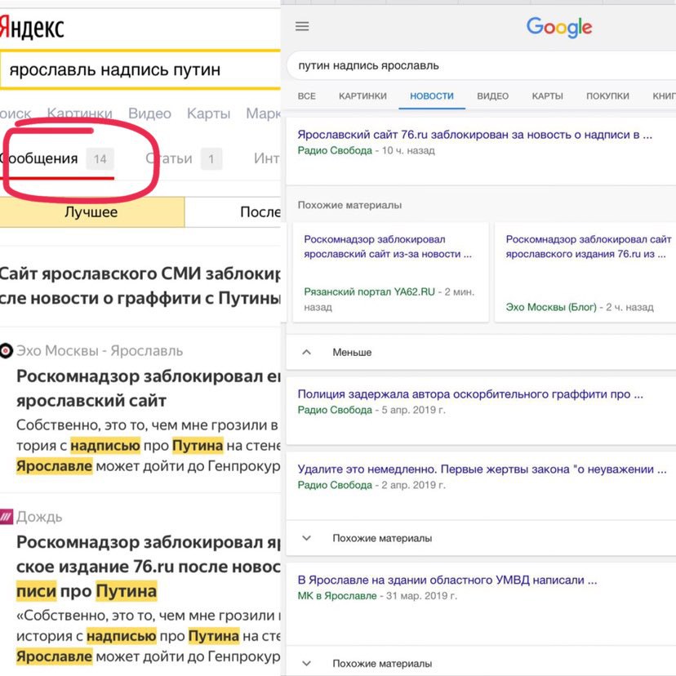Open Удалите это немедленно headline
This screenshot has height=676, width=676.
coord(482,469)
